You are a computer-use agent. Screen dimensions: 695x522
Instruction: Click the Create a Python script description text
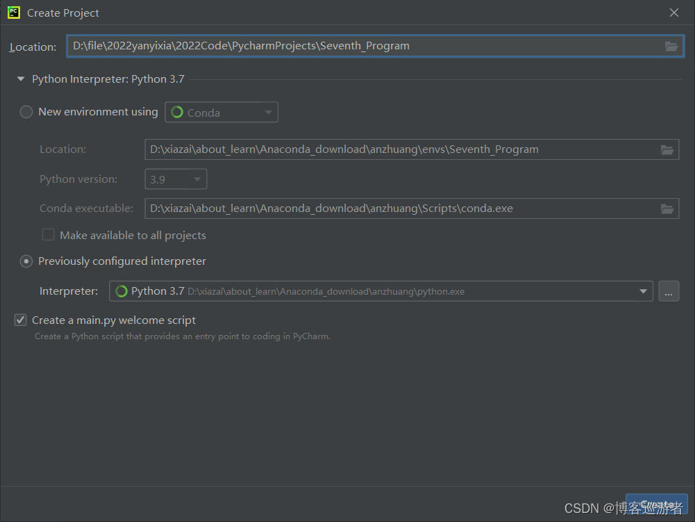pyautogui.click(x=183, y=336)
